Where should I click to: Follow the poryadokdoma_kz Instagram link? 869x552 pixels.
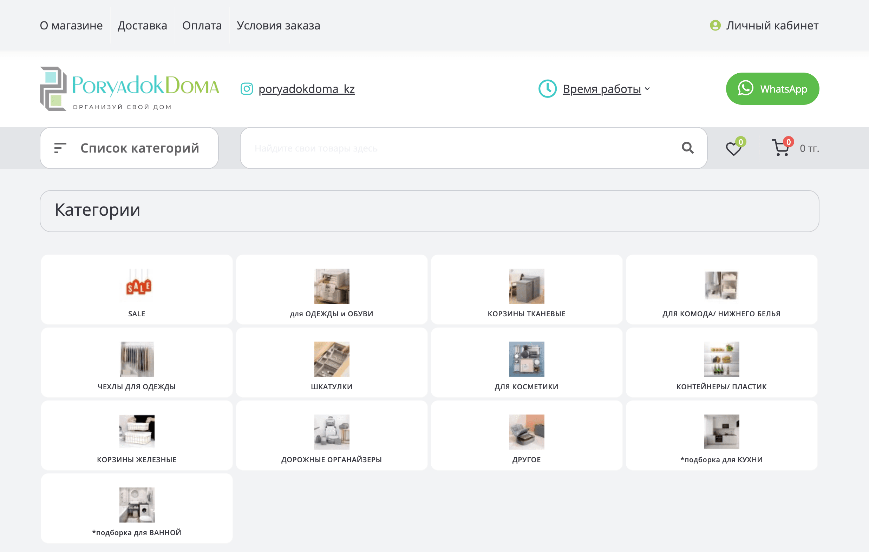[x=306, y=89]
